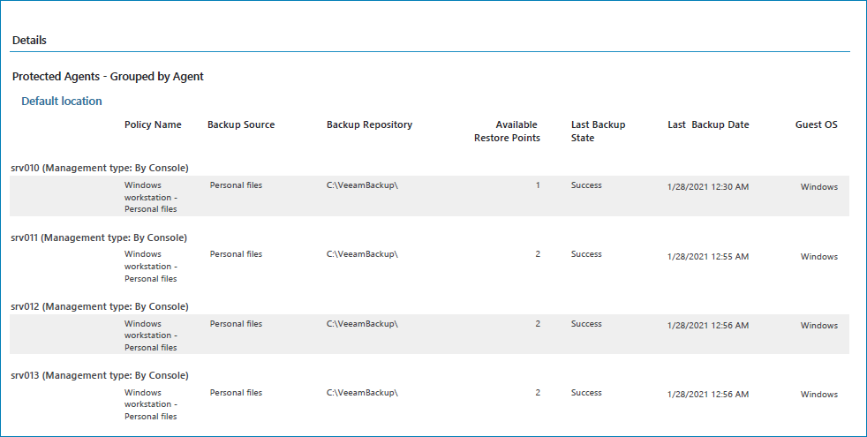Click the Details section heading

point(30,41)
